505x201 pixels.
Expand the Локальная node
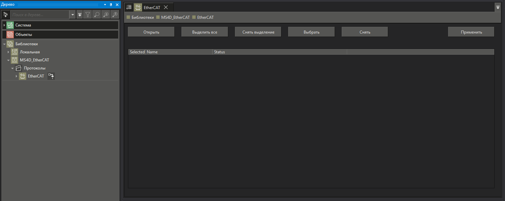point(8,52)
